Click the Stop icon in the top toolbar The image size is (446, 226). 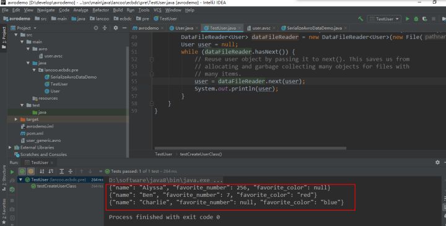click(434, 19)
